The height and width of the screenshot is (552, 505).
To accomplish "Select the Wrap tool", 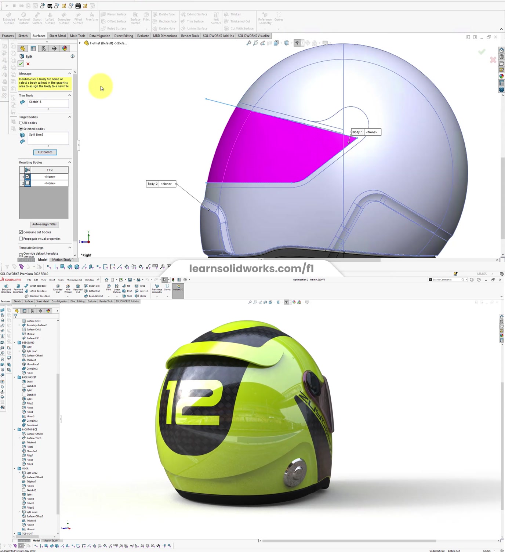I will click(x=140, y=286).
